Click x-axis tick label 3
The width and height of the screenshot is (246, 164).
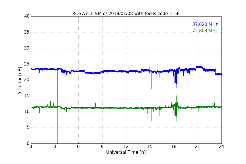coord(55,147)
